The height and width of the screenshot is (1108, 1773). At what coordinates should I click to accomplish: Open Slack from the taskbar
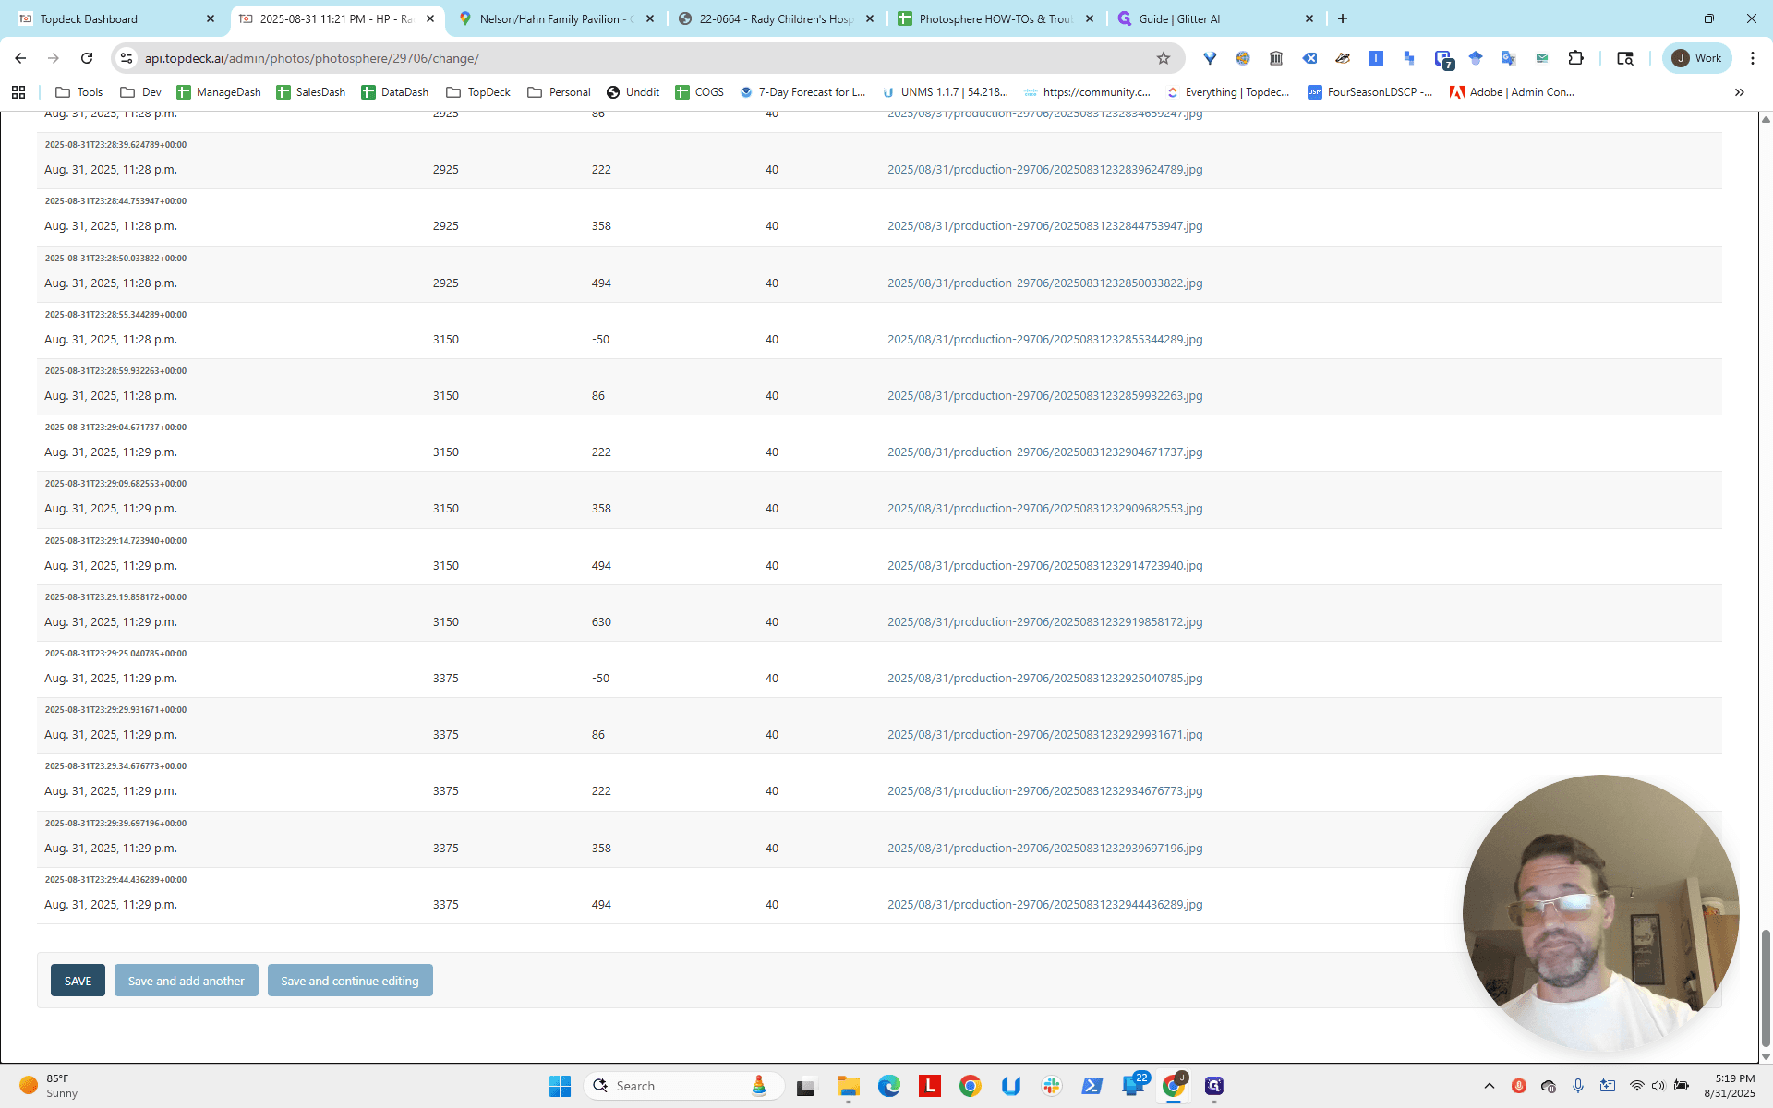point(1051,1086)
